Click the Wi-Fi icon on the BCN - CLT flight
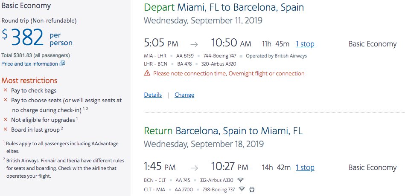The height and width of the screenshot is (196, 405). (241, 180)
